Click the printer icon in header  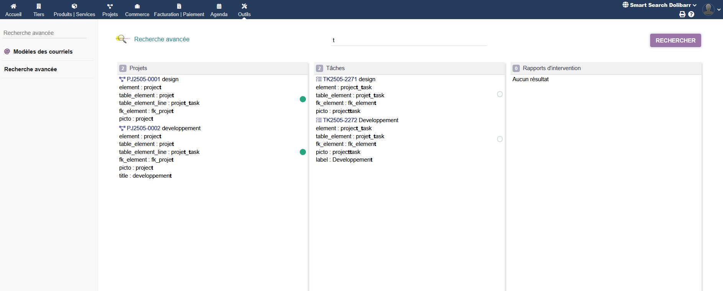pos(682,14)
